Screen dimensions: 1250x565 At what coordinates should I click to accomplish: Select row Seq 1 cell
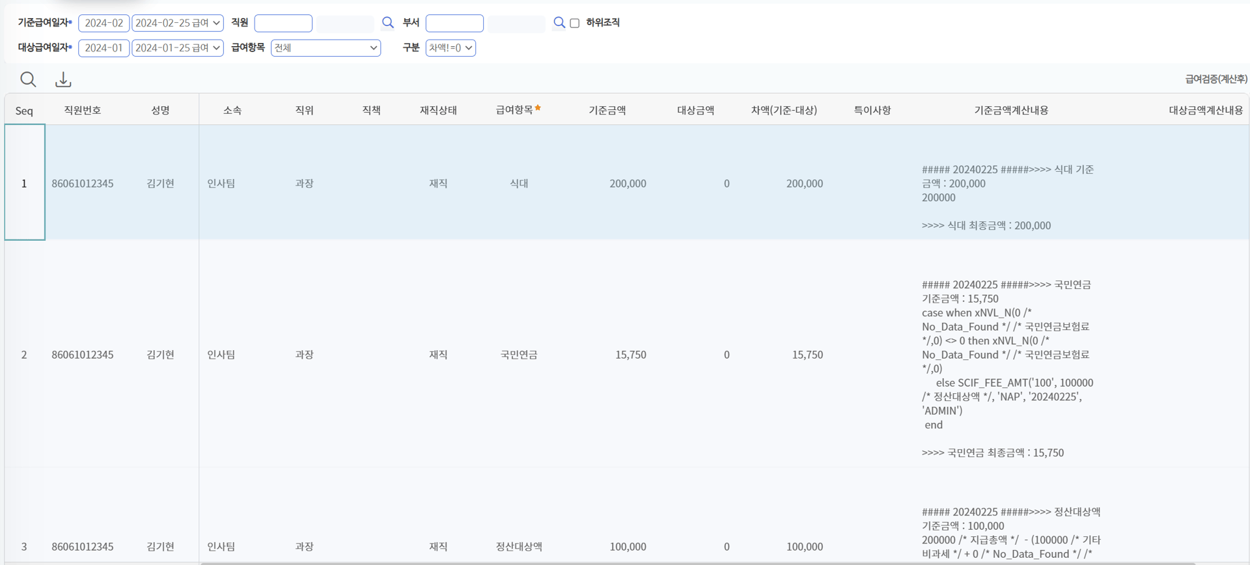pos(25,183)
